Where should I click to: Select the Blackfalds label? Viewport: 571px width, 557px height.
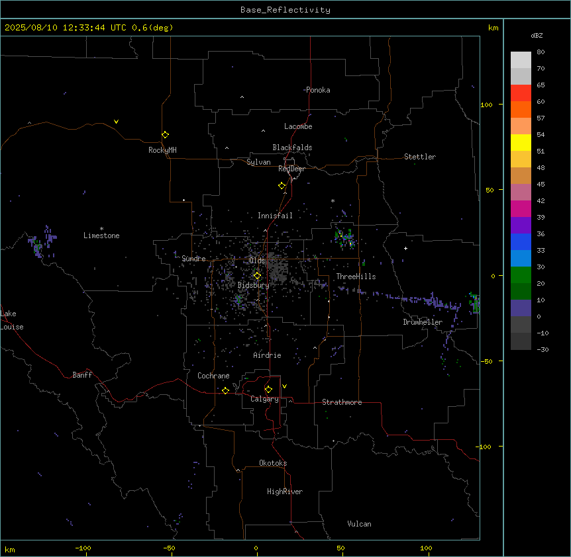(292, 148)
